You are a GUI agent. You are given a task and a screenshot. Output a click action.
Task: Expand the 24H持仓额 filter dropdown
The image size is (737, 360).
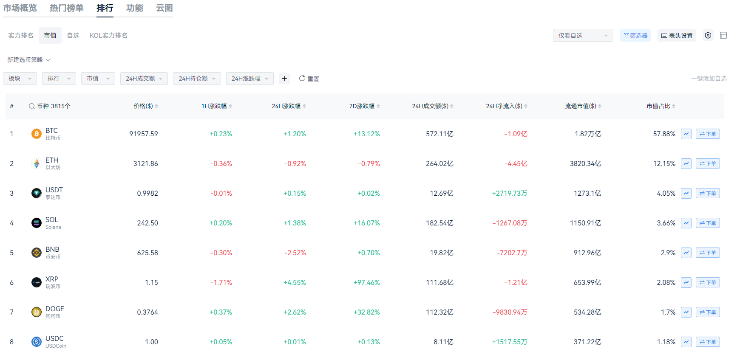197,79
